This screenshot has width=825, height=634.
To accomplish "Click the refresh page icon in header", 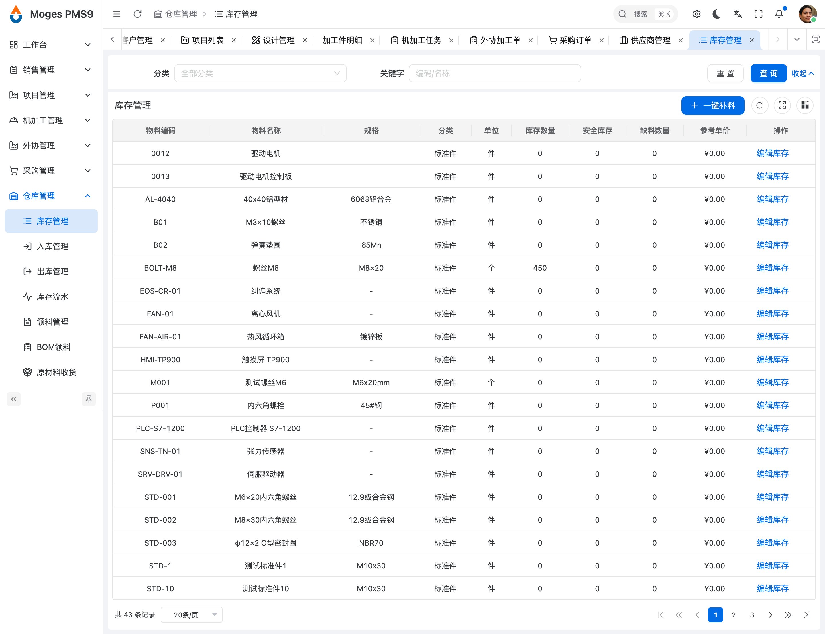I will [x=137, y=14].
